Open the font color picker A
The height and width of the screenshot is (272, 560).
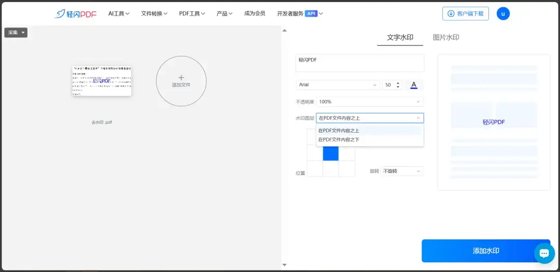pyautogui.click(x=414, y=85)
